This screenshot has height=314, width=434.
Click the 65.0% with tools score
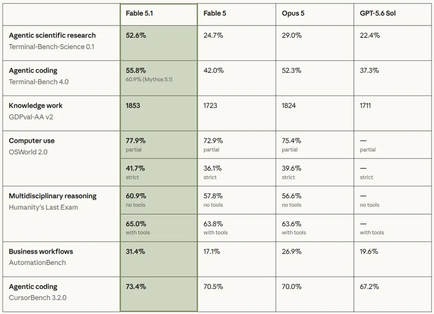(x=136, y=224)
